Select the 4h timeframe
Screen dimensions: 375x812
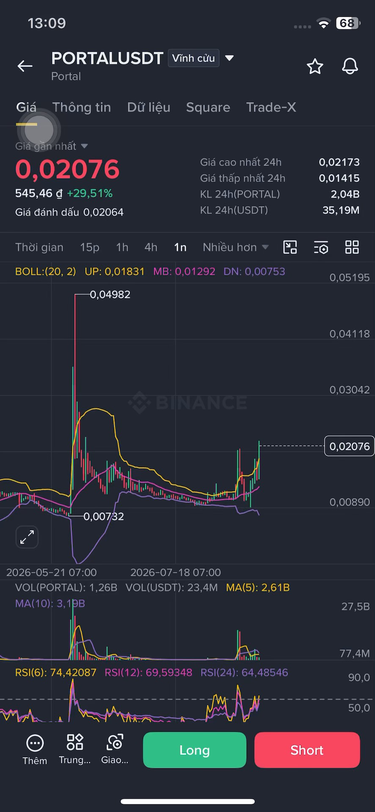coord(151,247)
